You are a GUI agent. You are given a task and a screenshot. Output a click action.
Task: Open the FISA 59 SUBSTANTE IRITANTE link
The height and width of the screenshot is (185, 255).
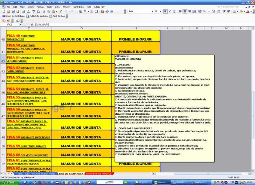[x=26, y=146]
